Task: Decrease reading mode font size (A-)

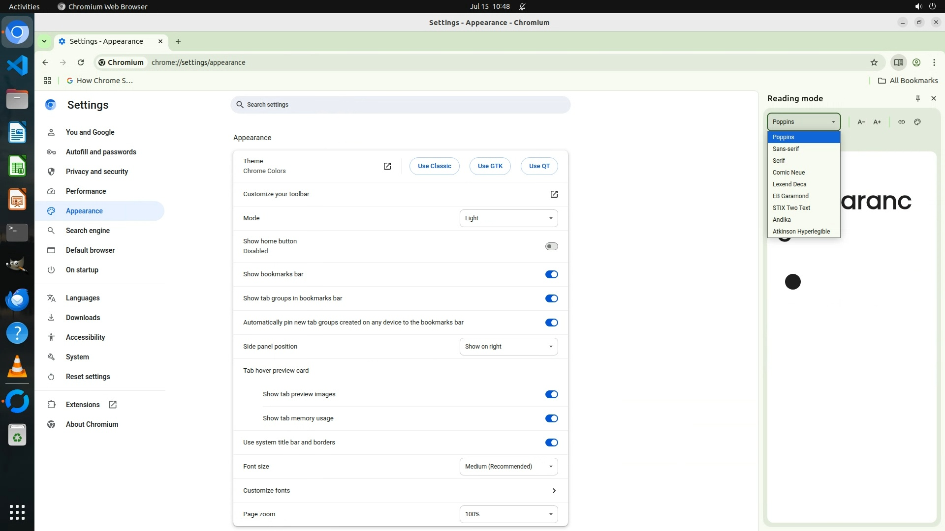Action: click(x=861, y=122)
